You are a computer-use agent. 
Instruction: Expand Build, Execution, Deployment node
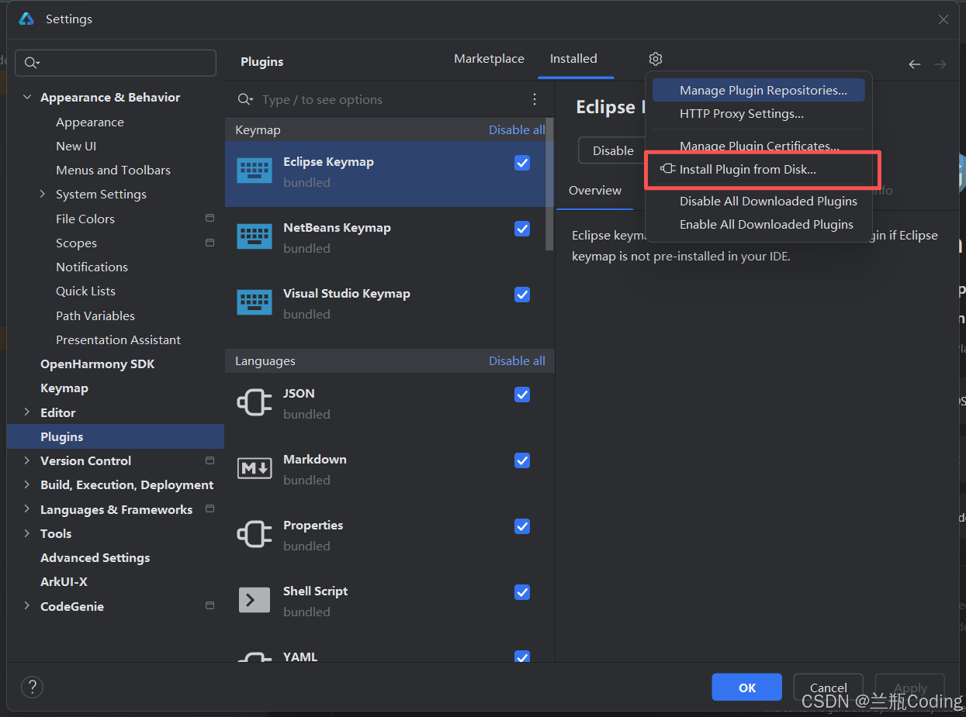27,484
